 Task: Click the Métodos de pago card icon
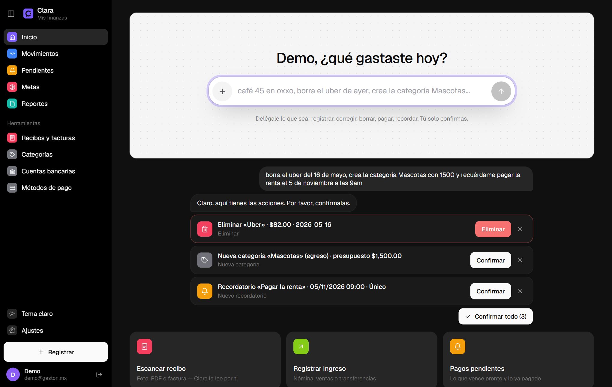pos(12,188)
